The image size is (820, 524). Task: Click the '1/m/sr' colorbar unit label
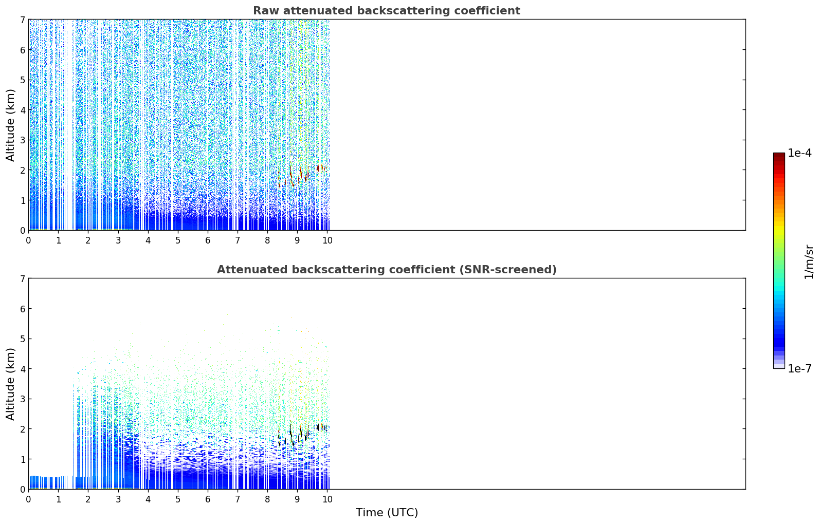tap(809, 261)
